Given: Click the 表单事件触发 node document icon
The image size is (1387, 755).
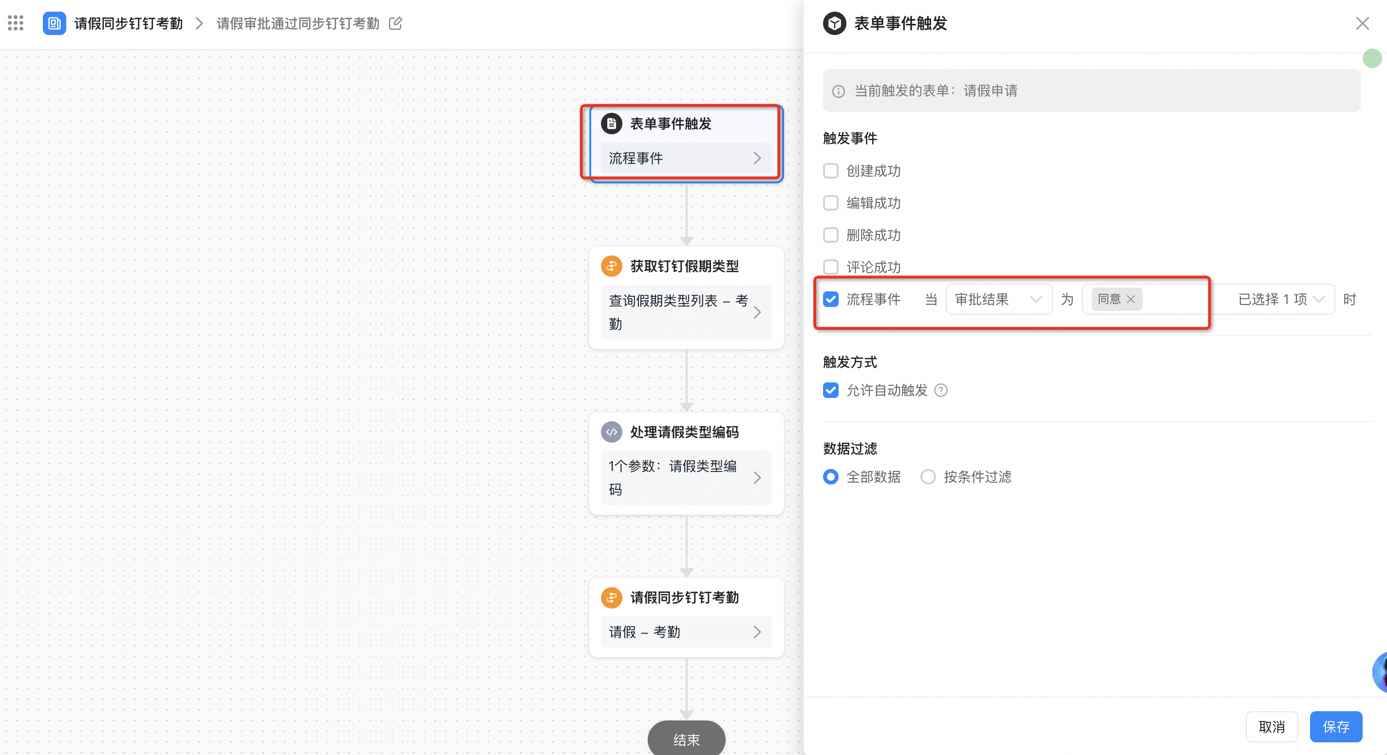Looking at the screenshot, I should [611, 124].
